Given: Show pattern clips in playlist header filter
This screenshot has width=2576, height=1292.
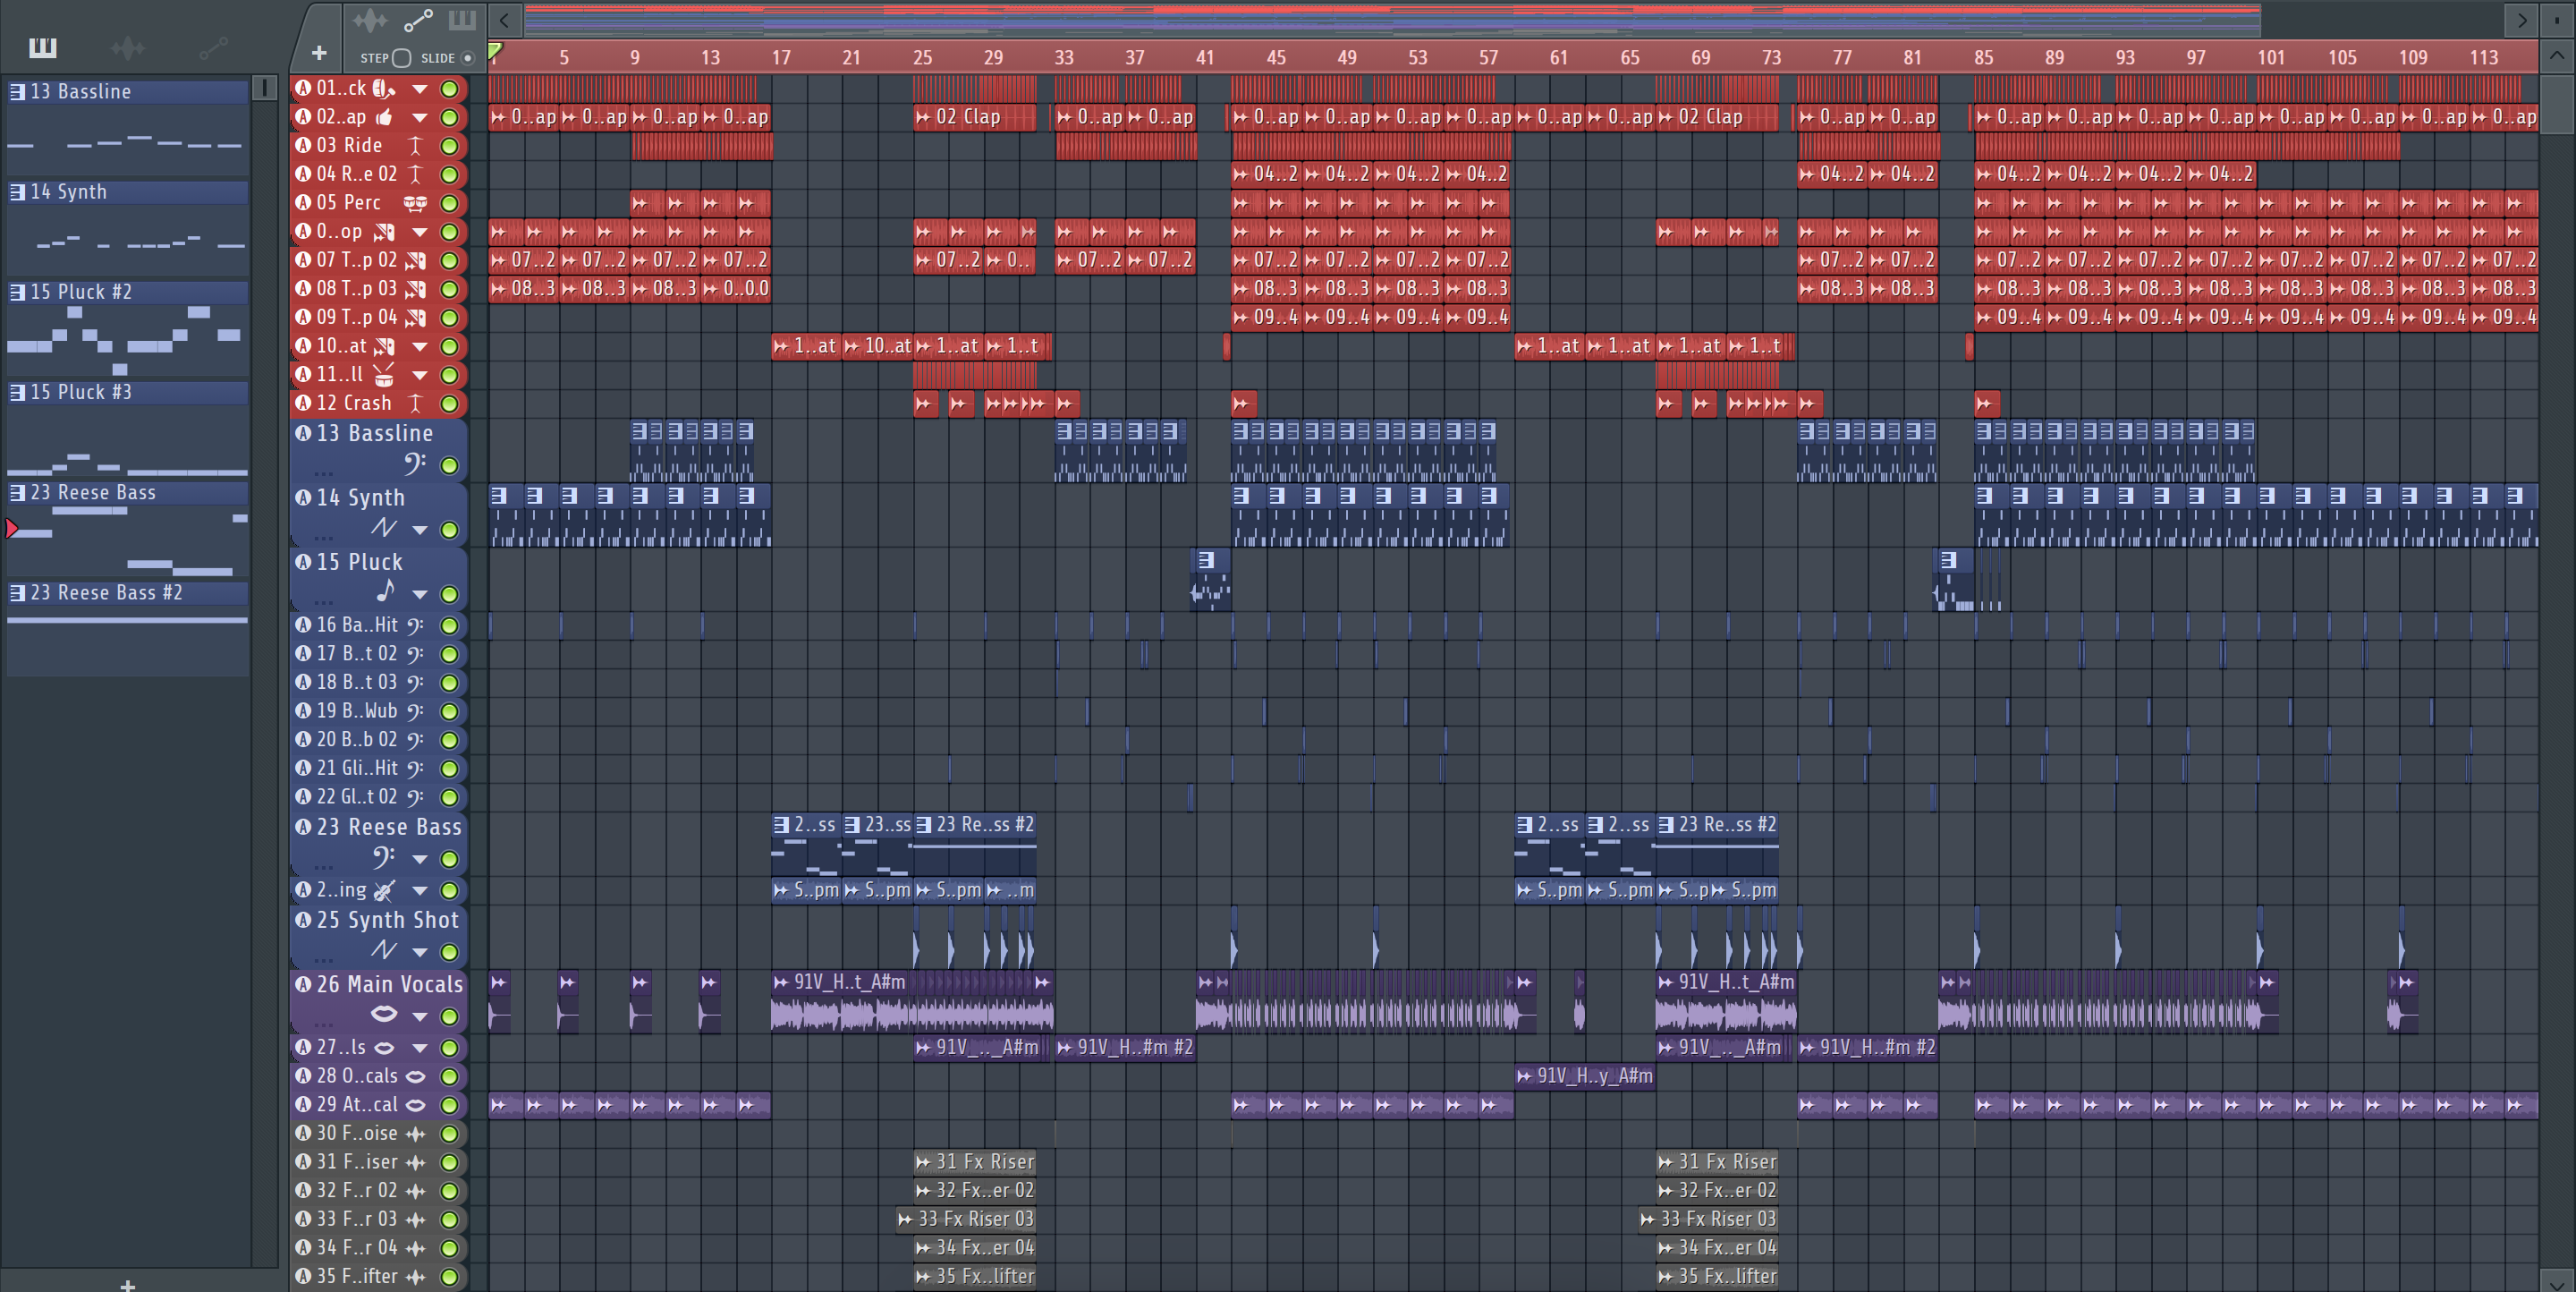Looking at the screenshot, I should coord(462,20).
